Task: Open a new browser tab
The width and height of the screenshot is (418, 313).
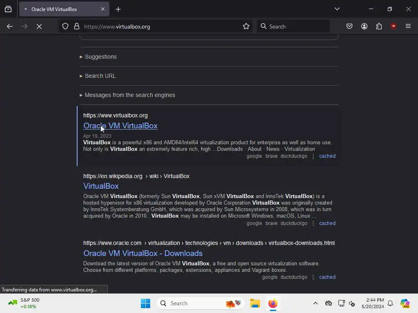Action: tap(118, 9)
